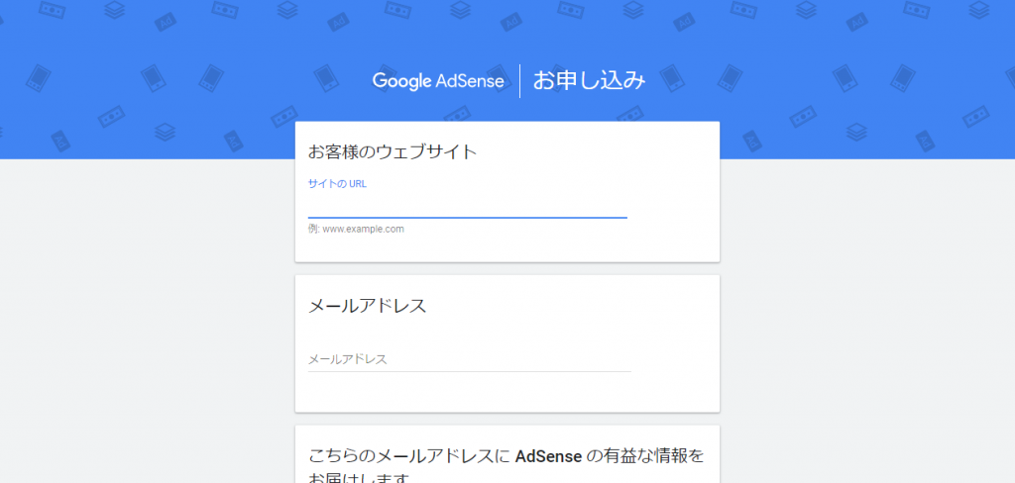This screenshot has width=1015, height=483.
Task: Click the AdSense useful information heading
Action: pyautogui.click(x=507, y=467)
